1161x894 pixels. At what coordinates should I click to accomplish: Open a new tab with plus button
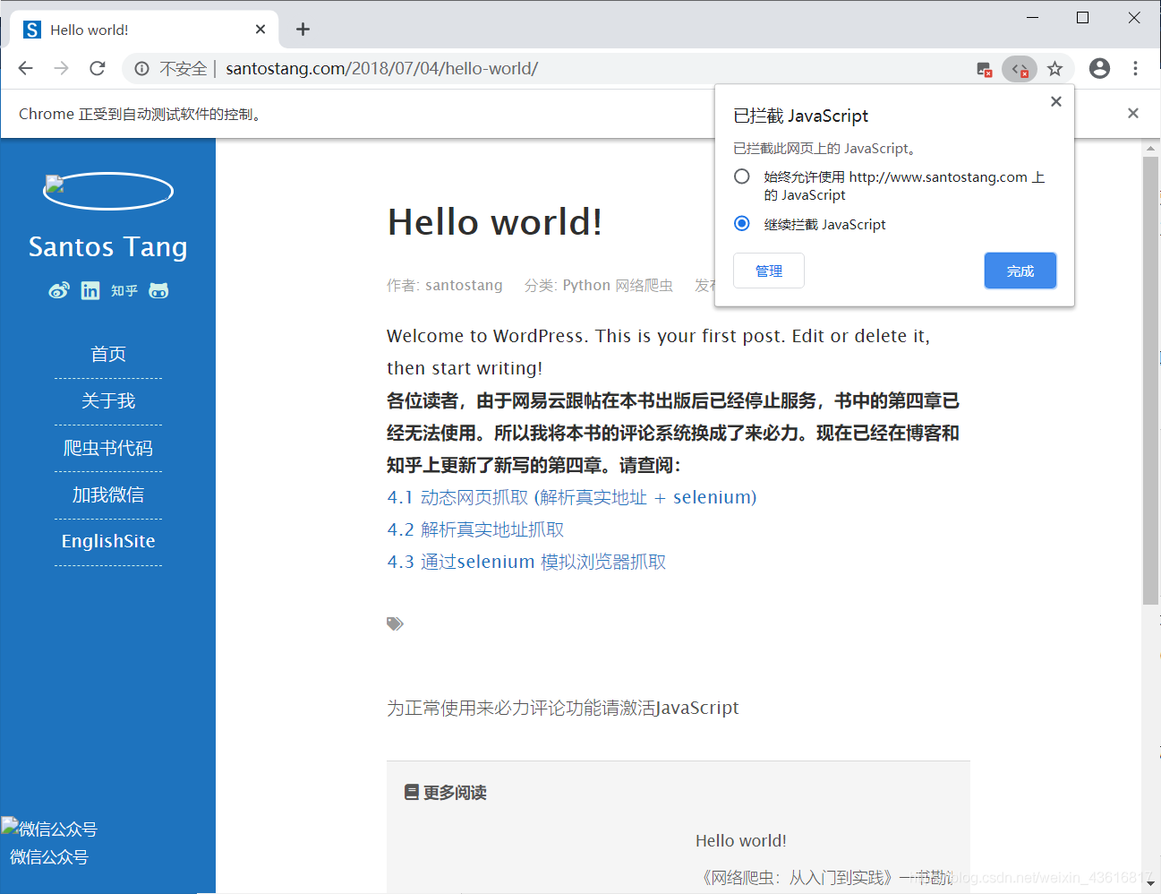pyautogui.click(x=303, y=30)
